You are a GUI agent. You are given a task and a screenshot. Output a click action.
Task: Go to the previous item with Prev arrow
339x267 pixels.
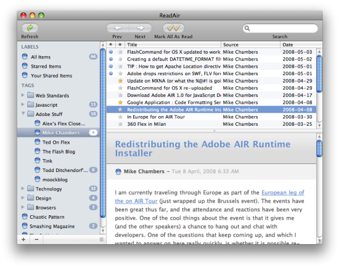click(x=118, y=28)
